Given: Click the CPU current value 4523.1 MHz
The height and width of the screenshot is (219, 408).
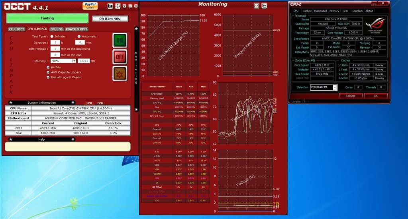Looking at the screenshot, I should [x=48, y=128].
